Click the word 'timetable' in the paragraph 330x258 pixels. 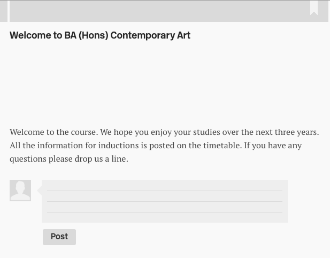(222, 146)
